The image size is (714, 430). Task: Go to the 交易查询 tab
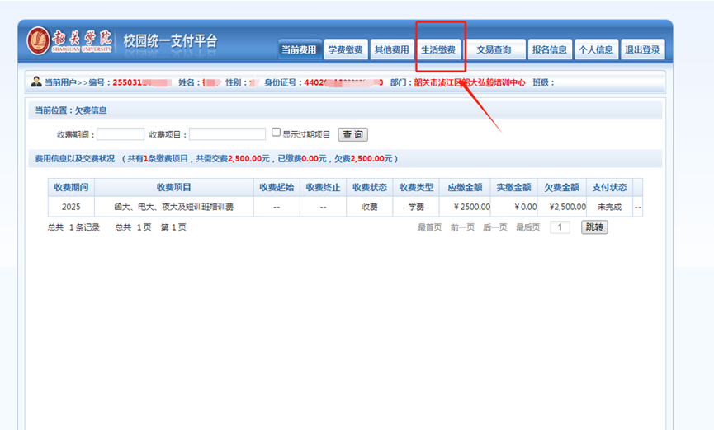coord(494,49)
